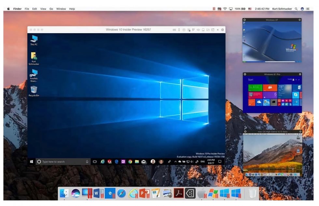Open settings gear on Windows XP thumbnail
Screen dimensions: 319x206
300,20
